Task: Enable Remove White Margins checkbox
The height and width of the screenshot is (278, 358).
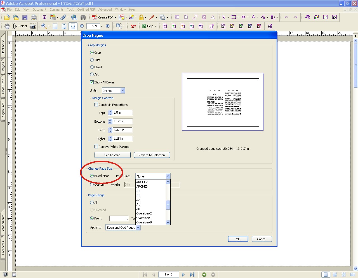Action: pyautogui.click(x=96, y=147)
